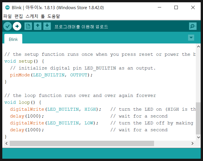Click the Save sketch down-arrow icon
This screenshot has height=161, width=203.
coord(47,26)
